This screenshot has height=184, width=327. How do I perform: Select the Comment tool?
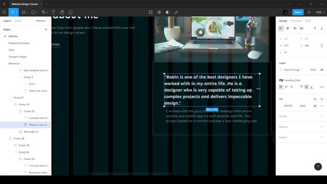(71, 12)
